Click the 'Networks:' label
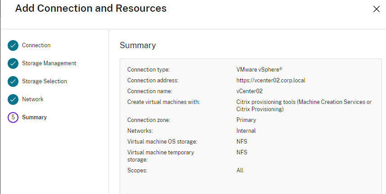This screenshot has width=386, height=194. (140, 131)
